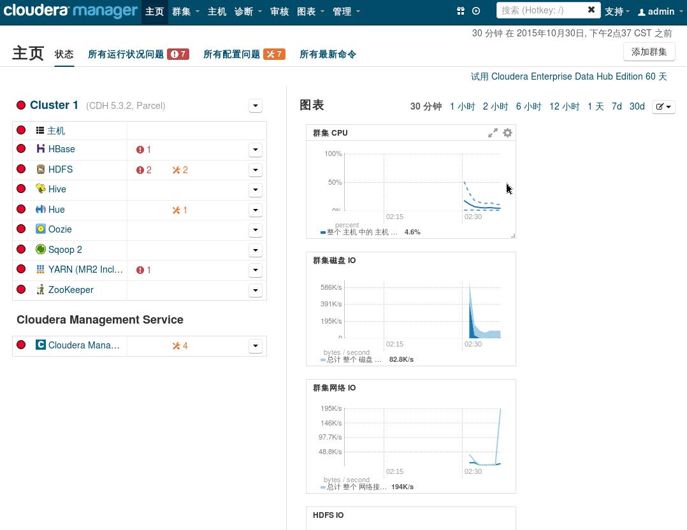Screen dimensions: 687x530
Task: Open the chart edit dropdown
Action: [x=663, y=107]
